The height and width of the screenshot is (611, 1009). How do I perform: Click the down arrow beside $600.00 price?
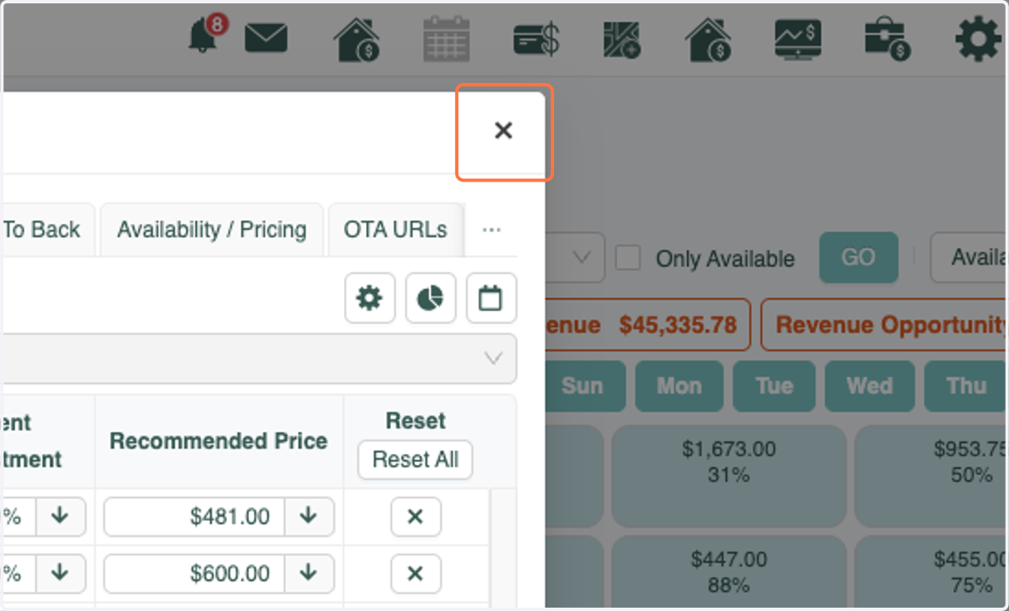click(309, 574)
